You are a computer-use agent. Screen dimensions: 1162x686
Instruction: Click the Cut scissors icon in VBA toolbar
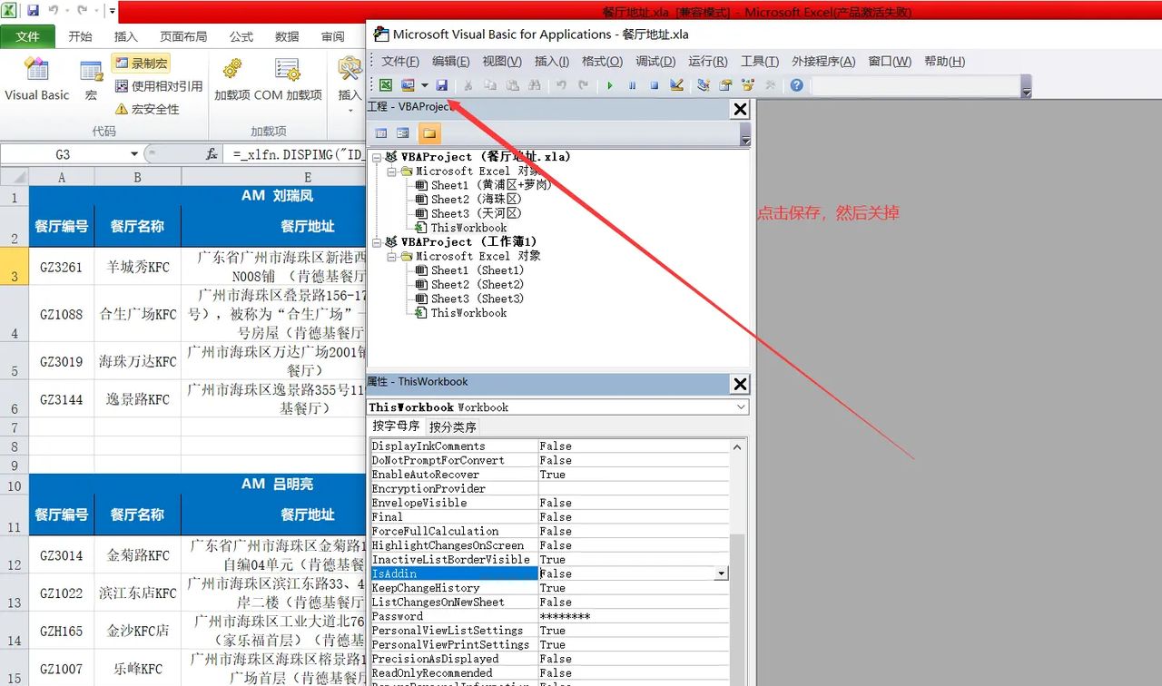pyautogui.click(x=468, y=85)
